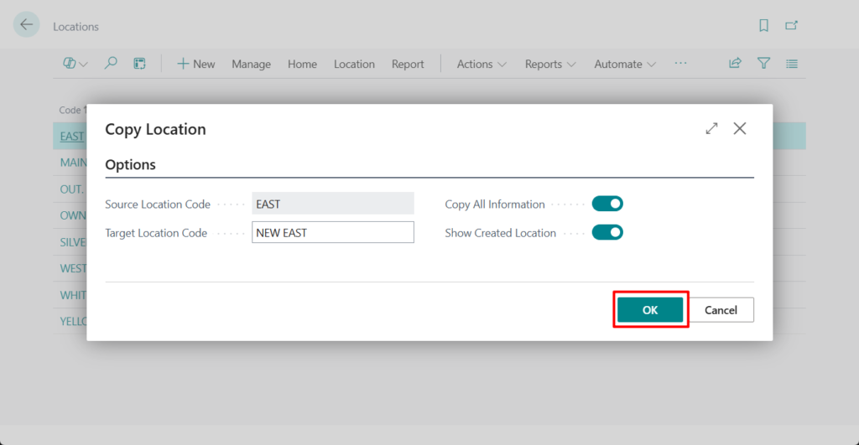Click the list view layout icon

792,64
